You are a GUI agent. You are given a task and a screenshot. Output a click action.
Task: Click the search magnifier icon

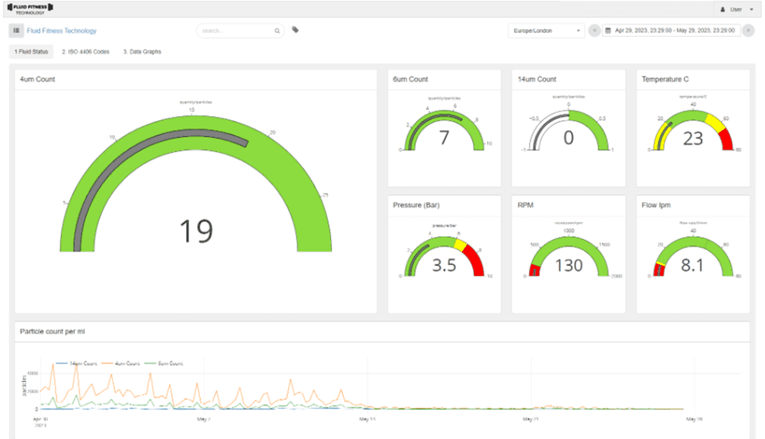pos(277,31)
